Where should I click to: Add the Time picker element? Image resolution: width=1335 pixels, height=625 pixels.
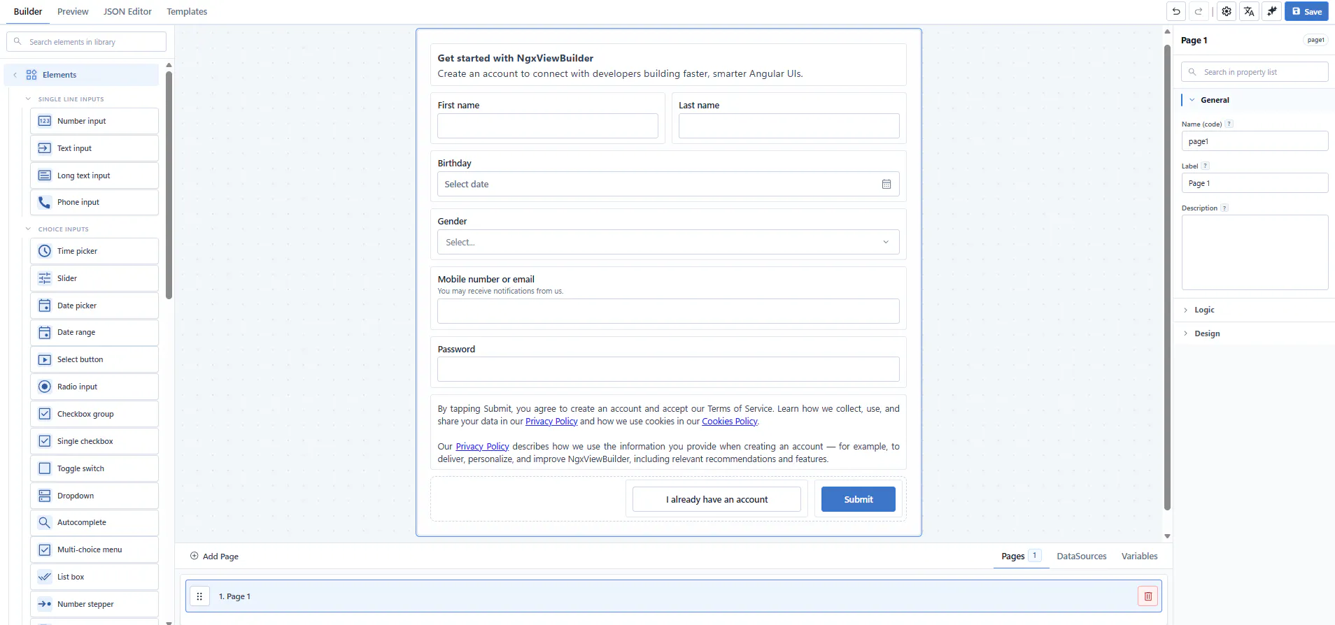(94, 251)
